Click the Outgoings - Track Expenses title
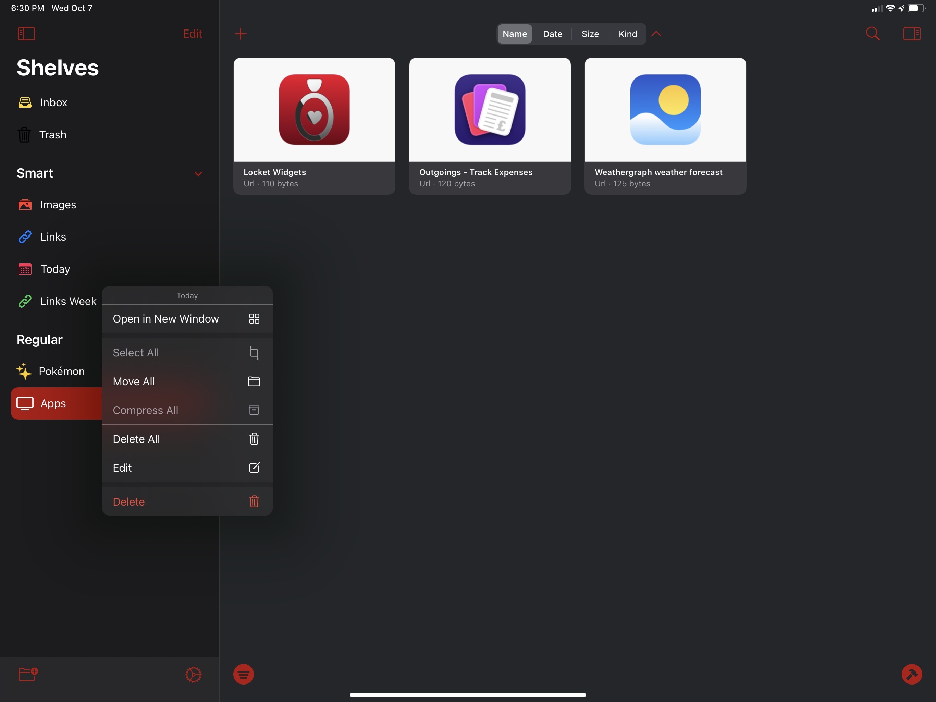The width and height of the screenshot is (936, 702). [476, 172]
